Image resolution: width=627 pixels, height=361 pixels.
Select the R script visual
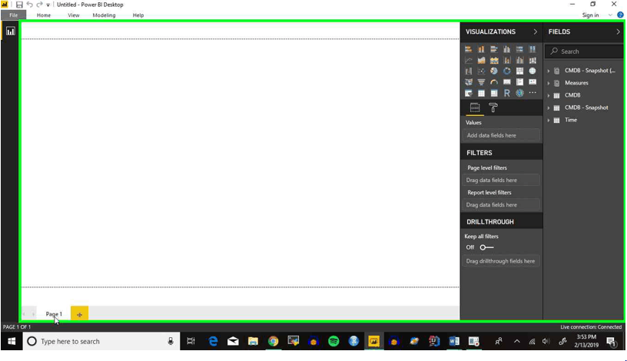[x=506, y=93]
